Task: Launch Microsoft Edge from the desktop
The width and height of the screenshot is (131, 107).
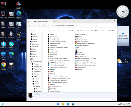Action: pos(19,15)
